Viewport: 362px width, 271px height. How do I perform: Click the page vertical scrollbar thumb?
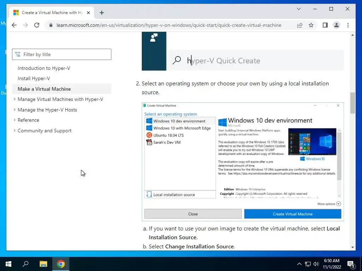click(352, 103)
